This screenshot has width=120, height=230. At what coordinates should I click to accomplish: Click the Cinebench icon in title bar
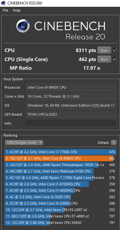click(x=3, y=3)
